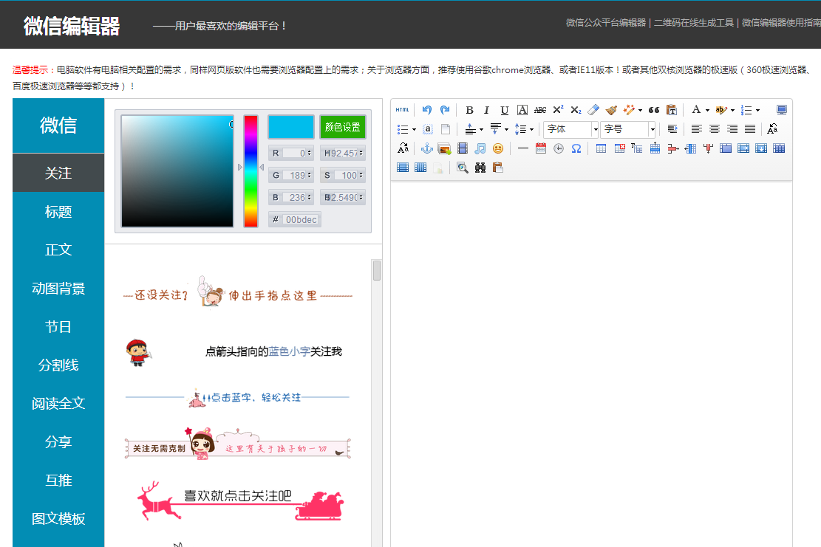The width and height of the screenshot is (821, 547).
Task: Apply auto typesetting with magic wand
Action: click(629, 110)
